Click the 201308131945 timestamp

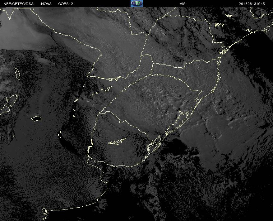[x=255, y=3]
